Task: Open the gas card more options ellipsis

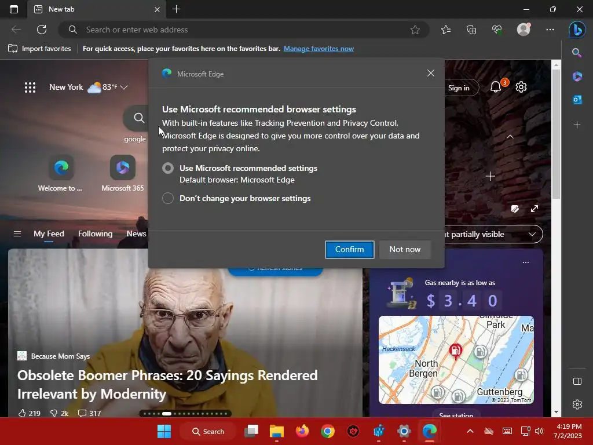Action: [526, 262]
